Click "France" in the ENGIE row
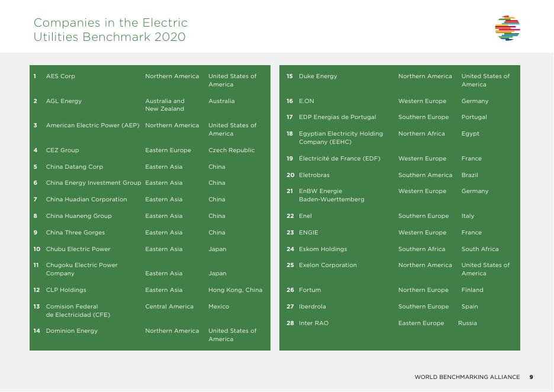The image size is (554, 392). 471,233
